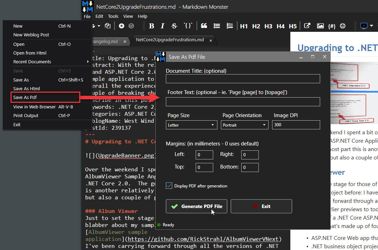
Task: Click the Markdown Monster logo in title bar
Action: [87, 7]
